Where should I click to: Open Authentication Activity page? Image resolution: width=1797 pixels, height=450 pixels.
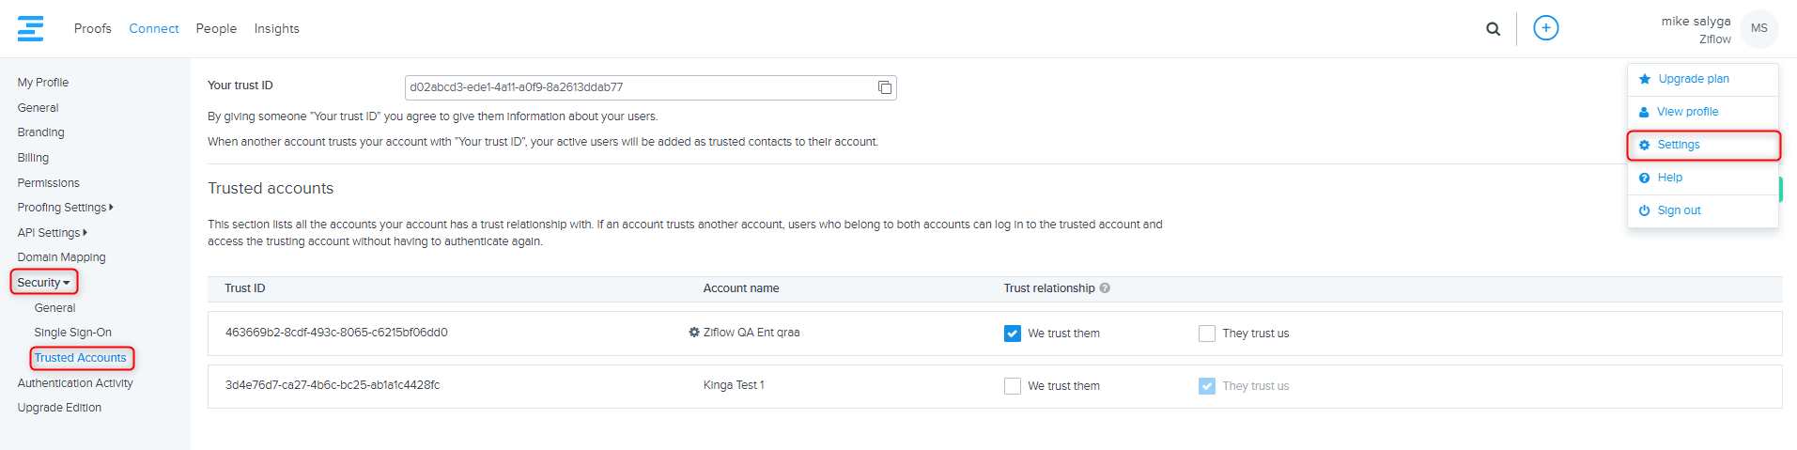75,383
